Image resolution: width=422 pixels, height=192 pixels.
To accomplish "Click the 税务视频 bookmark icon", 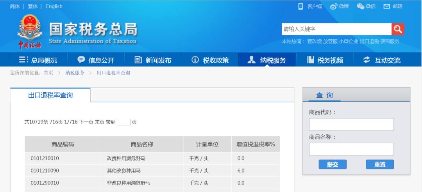I will tap(311, 60).
